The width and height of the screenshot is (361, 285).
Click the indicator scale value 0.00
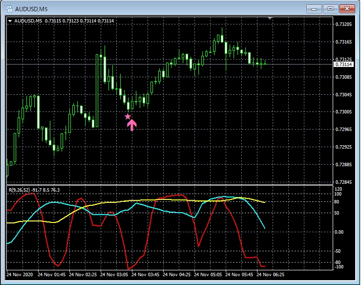(x=339, y=232)
